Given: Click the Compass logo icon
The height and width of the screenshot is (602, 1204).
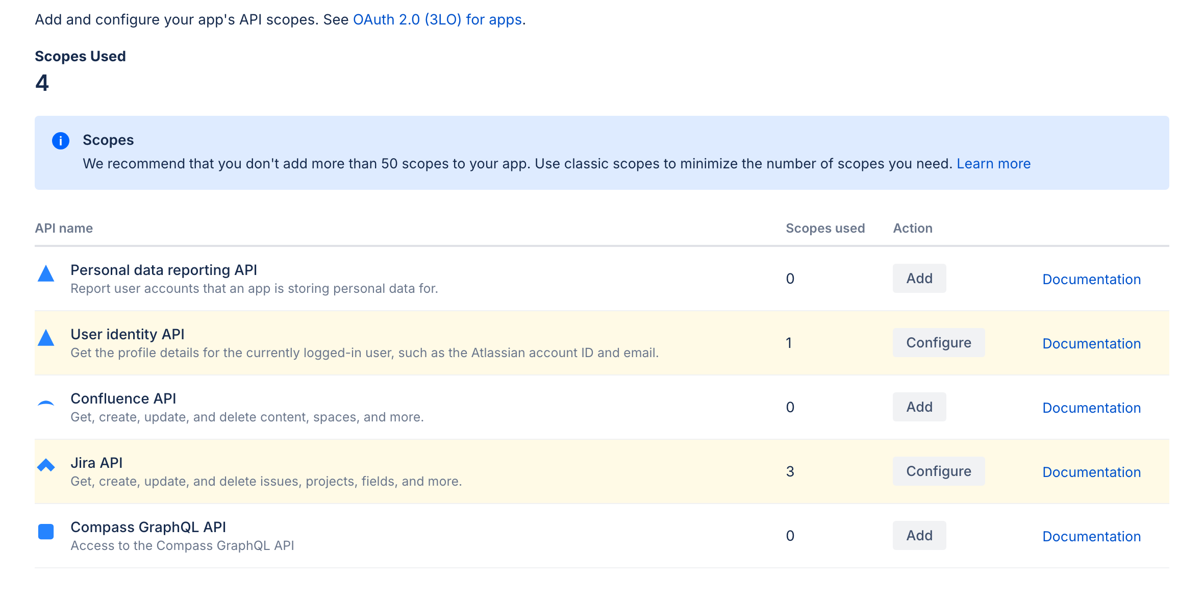Looking at the screenshot, I should coord(46,532).
